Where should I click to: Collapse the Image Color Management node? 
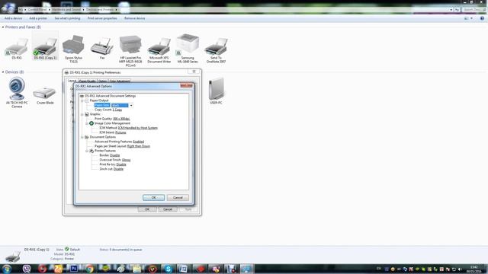pyautogui.click(x=87, y=123)
